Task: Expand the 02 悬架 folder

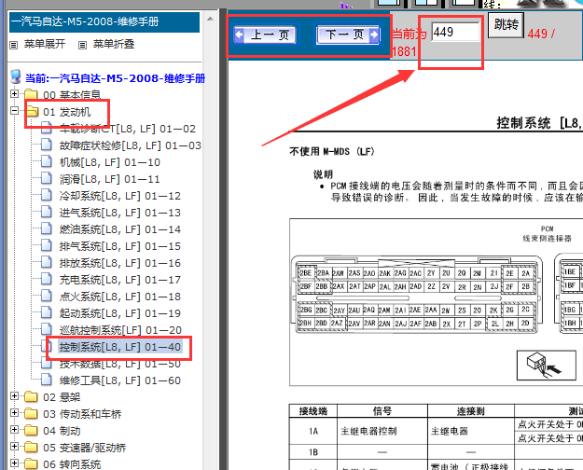Action: (15, 395)
